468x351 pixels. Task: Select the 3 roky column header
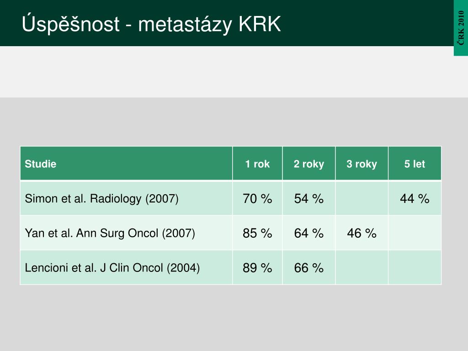pyautogui.click(x=362, y=164)
